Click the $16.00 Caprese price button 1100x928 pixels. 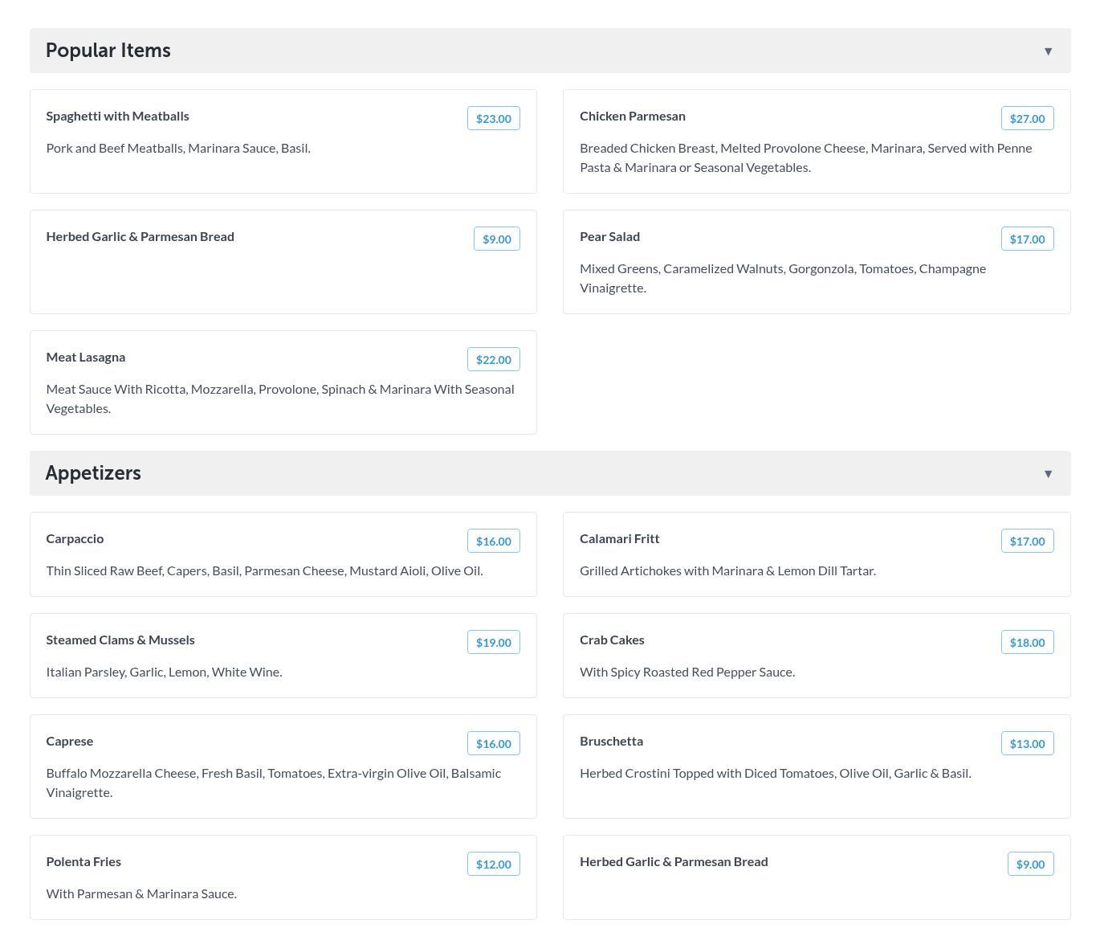(x=493, y=744)
